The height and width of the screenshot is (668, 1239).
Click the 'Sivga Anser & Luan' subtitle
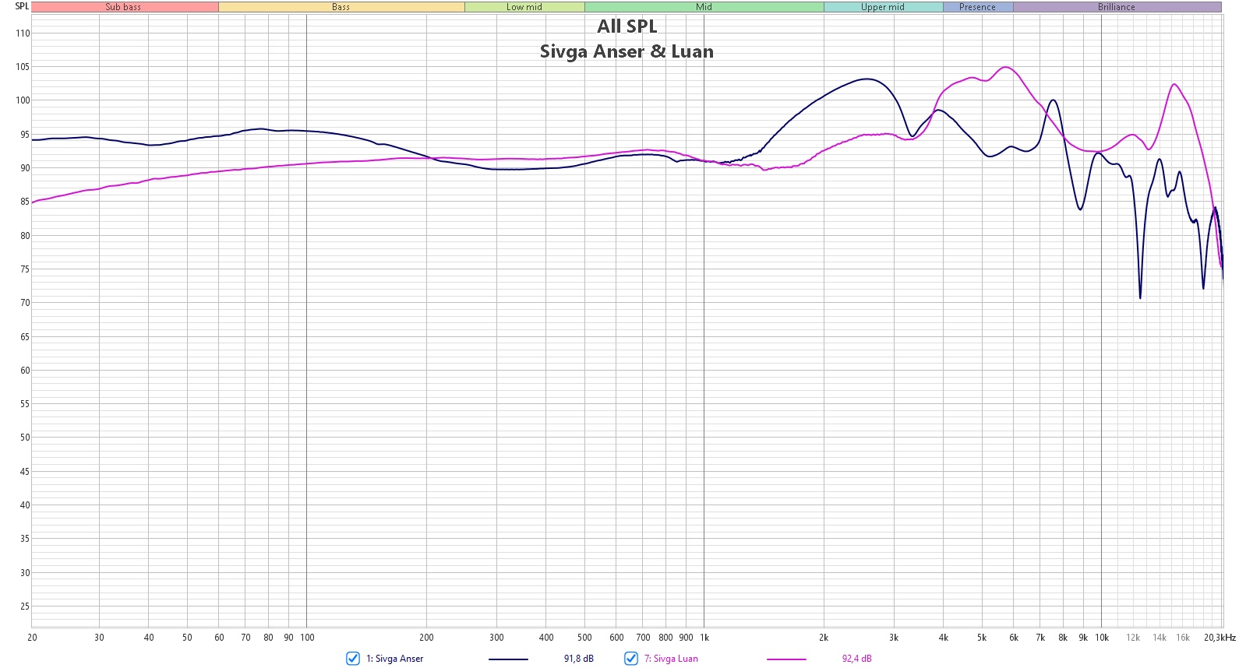coord(627,51)
